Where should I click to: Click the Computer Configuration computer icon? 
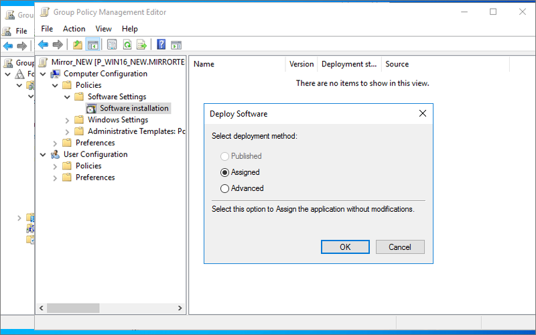point(56,74)
